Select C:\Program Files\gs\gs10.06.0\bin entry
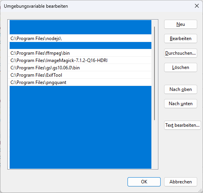The height and width of the screenshot is (193, 203). click(80, 68)
